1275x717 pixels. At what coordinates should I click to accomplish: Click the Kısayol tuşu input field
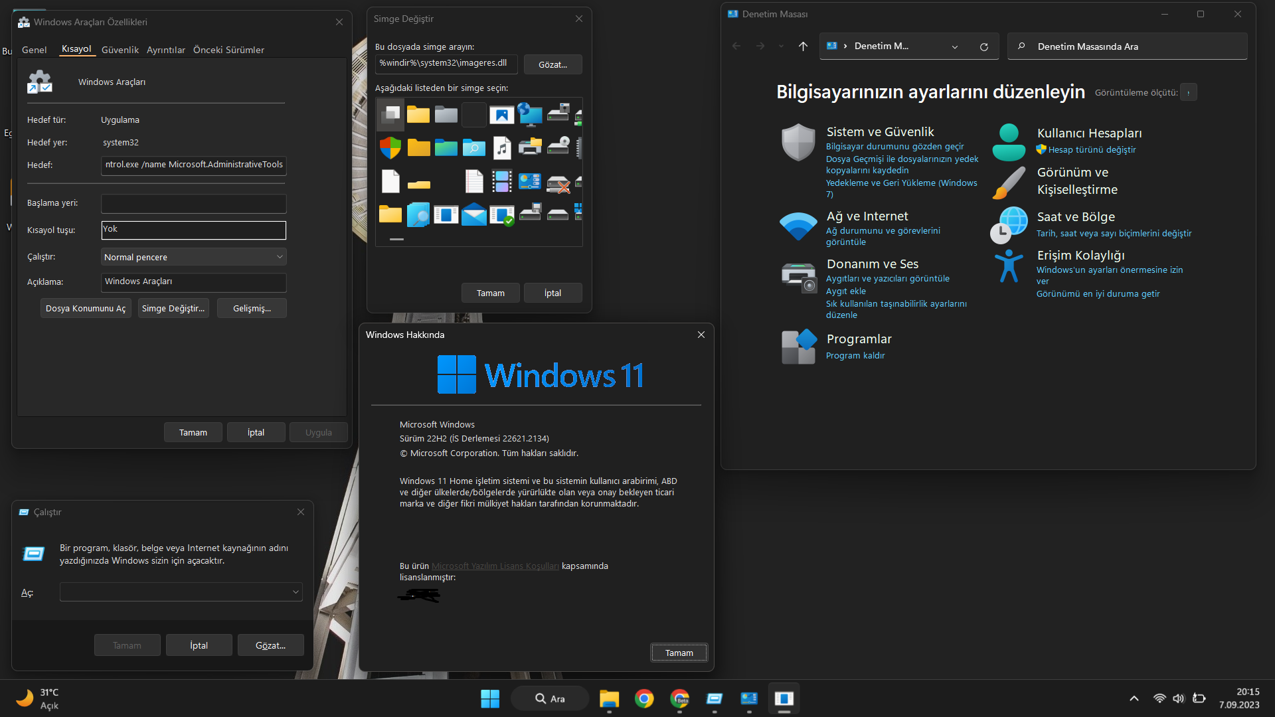coord(194,230)
